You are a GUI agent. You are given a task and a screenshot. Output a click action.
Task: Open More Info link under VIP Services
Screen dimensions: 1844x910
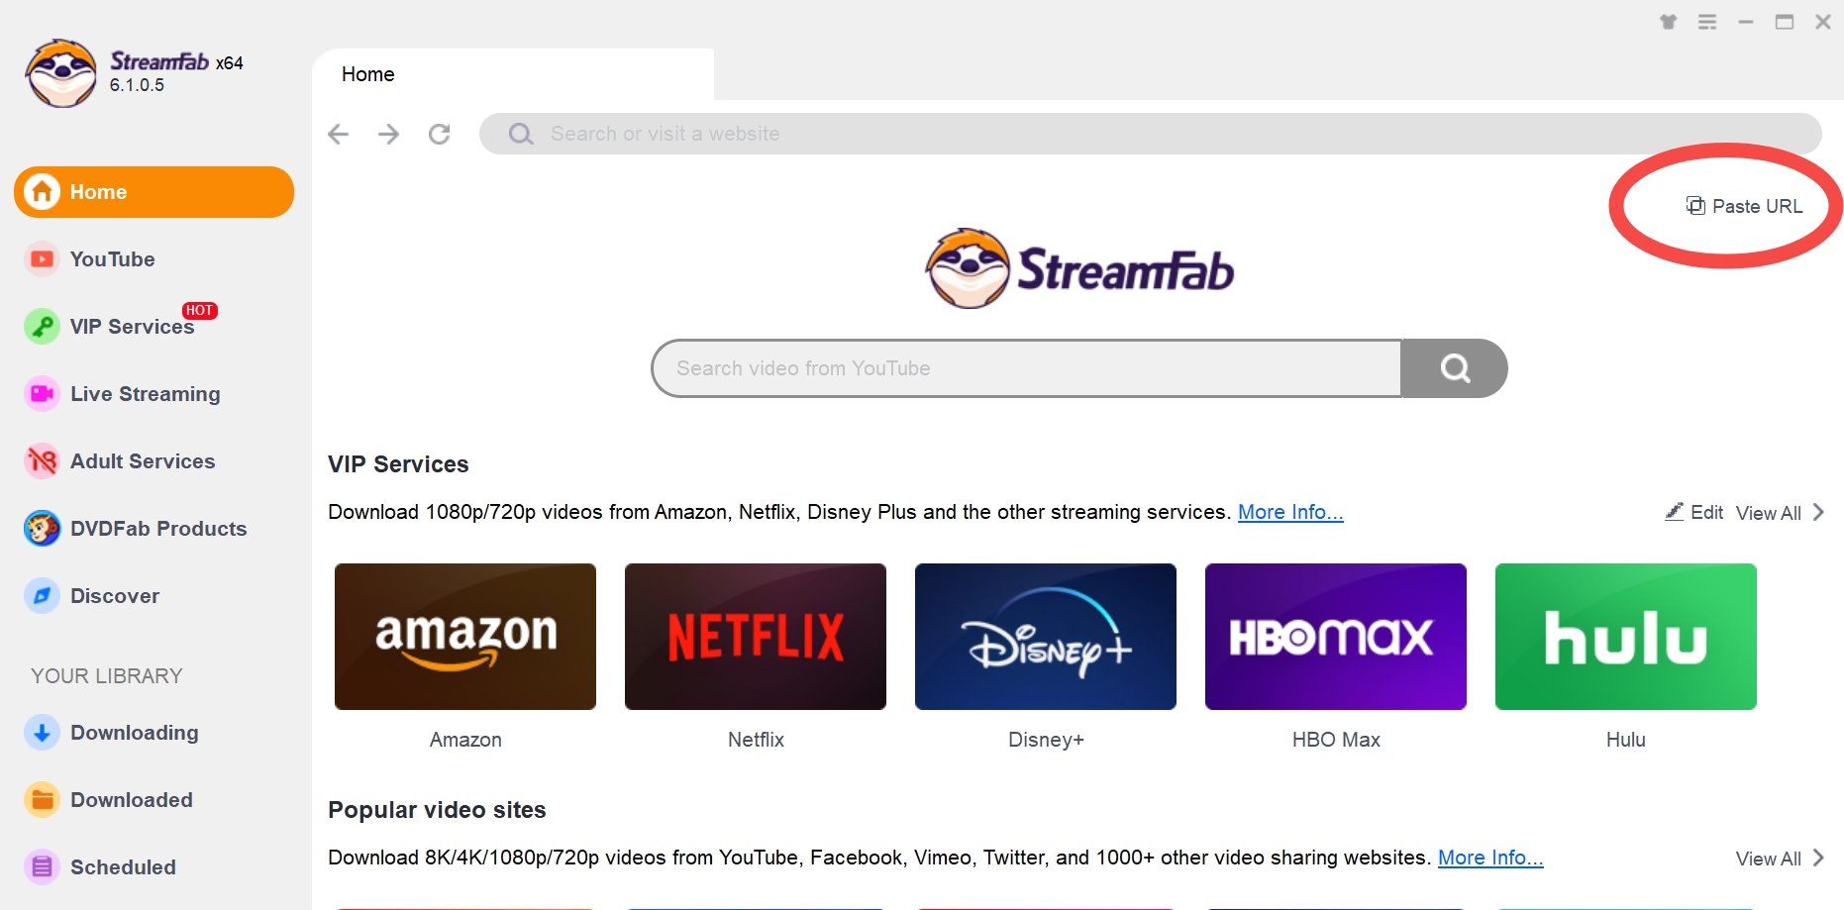click(x=1290, y=512)
